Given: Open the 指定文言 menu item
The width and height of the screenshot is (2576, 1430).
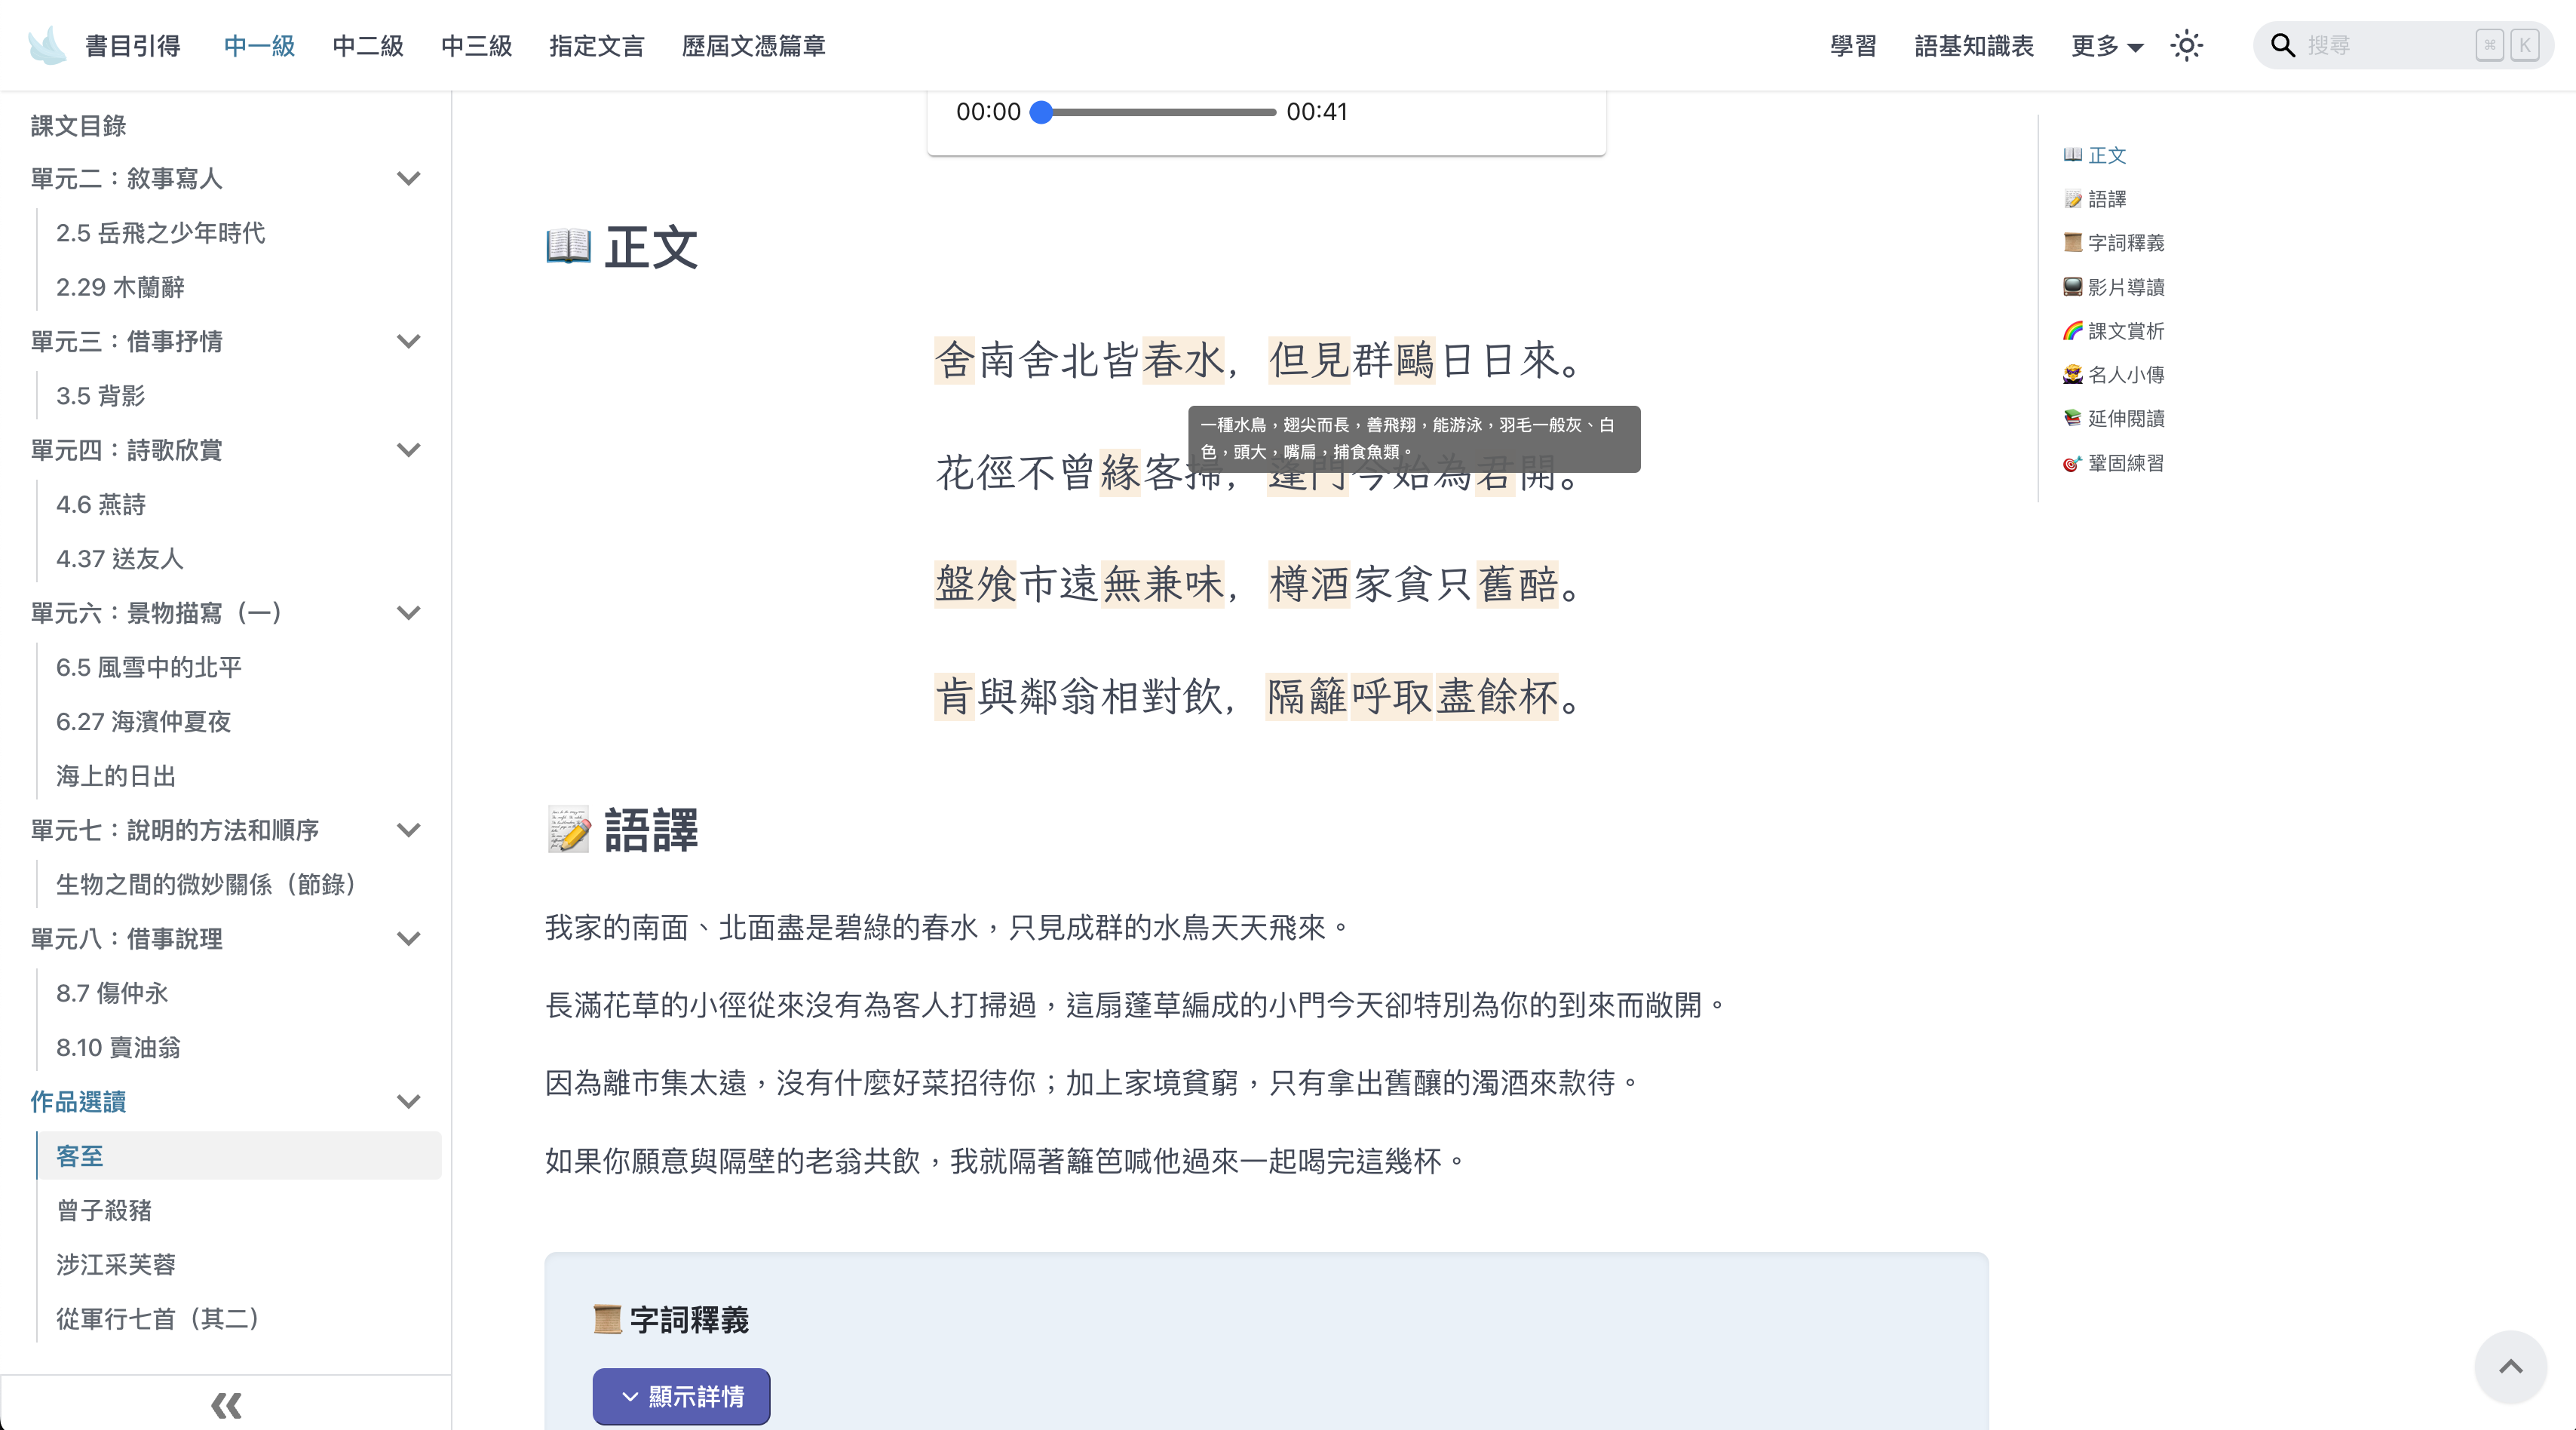Looking at the screenshot, I should [596, 46].
